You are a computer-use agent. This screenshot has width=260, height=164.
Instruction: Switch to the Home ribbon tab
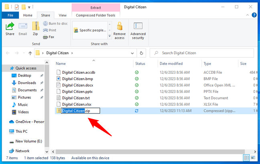click(28, 15)
